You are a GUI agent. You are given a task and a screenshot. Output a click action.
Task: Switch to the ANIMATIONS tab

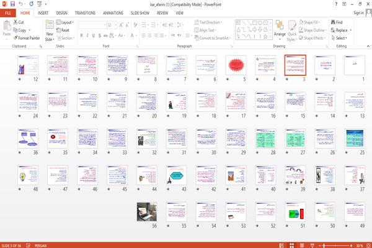[x=113, y=13]
